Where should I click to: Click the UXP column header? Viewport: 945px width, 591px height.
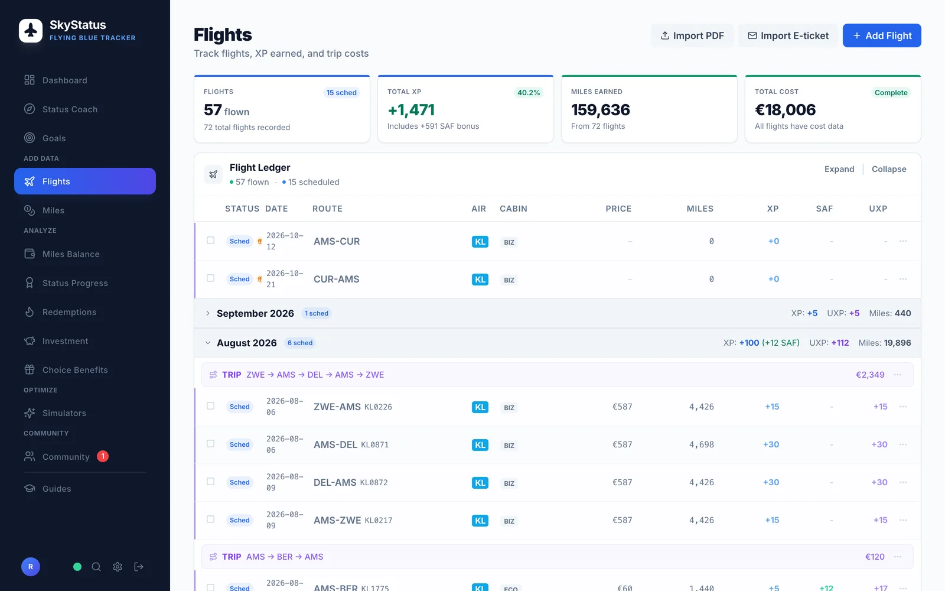coord(878,209)
